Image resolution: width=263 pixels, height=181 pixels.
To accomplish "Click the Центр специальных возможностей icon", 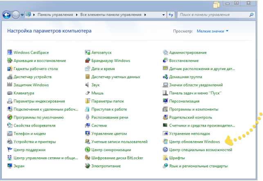I will pyautogui.click(x=165, y=149).
